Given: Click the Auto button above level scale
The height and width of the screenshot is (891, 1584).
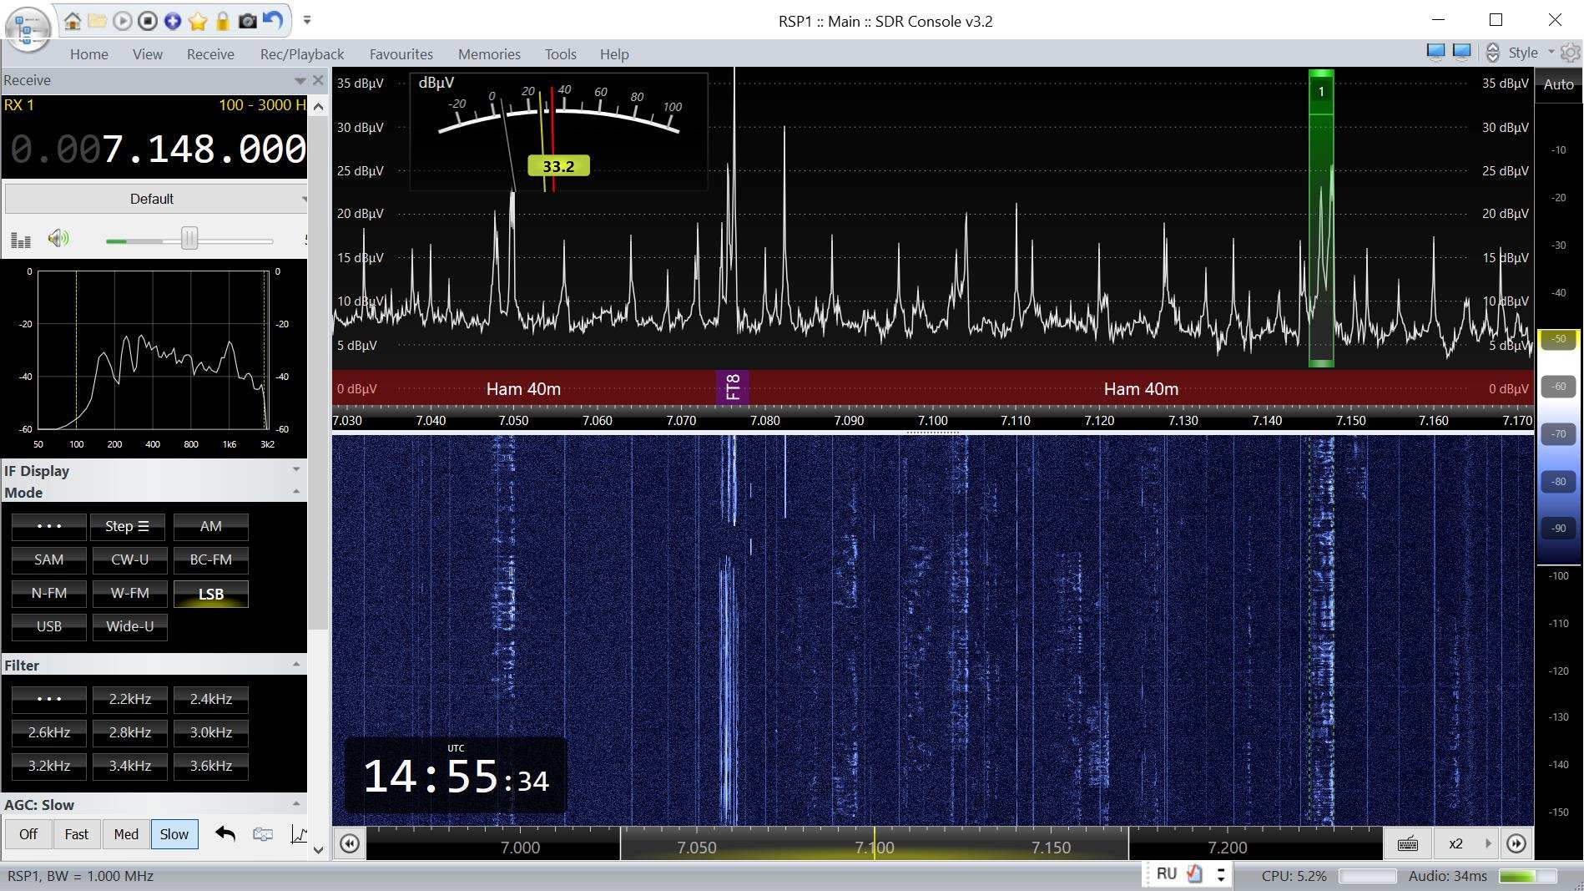Looking at the screenshot, I should pos(1558,84).
